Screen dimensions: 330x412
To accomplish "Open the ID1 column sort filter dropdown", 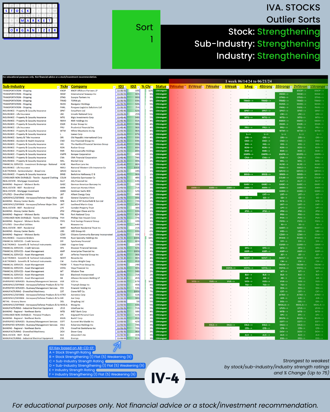I will click(125, 87).
